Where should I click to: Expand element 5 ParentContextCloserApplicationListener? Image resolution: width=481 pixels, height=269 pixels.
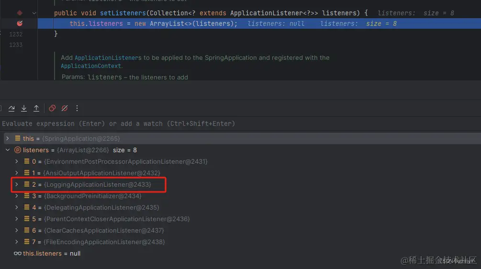17,219
